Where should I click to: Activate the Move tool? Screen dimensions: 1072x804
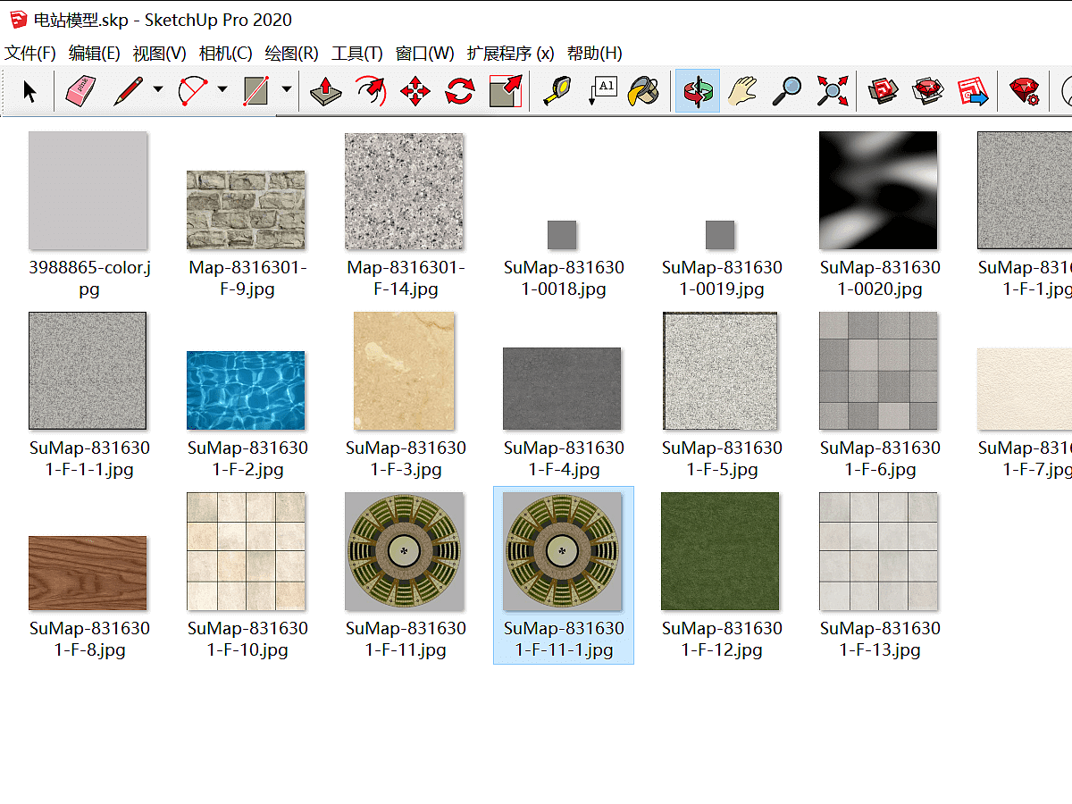[415, 90]
